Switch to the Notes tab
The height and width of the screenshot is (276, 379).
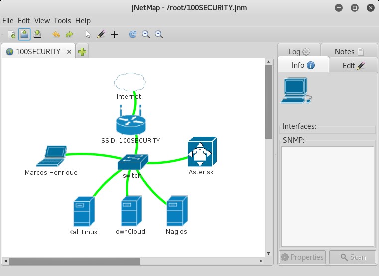point(349,50)
